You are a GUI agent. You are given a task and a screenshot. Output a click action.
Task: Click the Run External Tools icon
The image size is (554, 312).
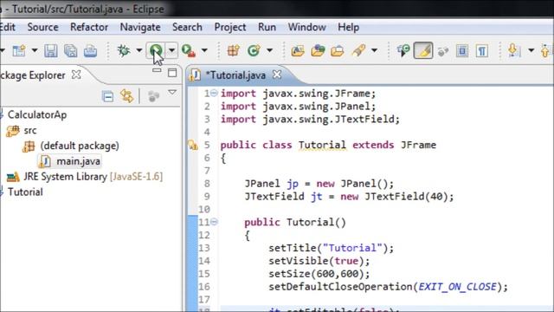[189, 51]
